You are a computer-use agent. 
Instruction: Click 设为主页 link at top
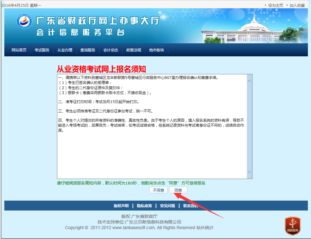pyautogui.click(x=275, y=5)
